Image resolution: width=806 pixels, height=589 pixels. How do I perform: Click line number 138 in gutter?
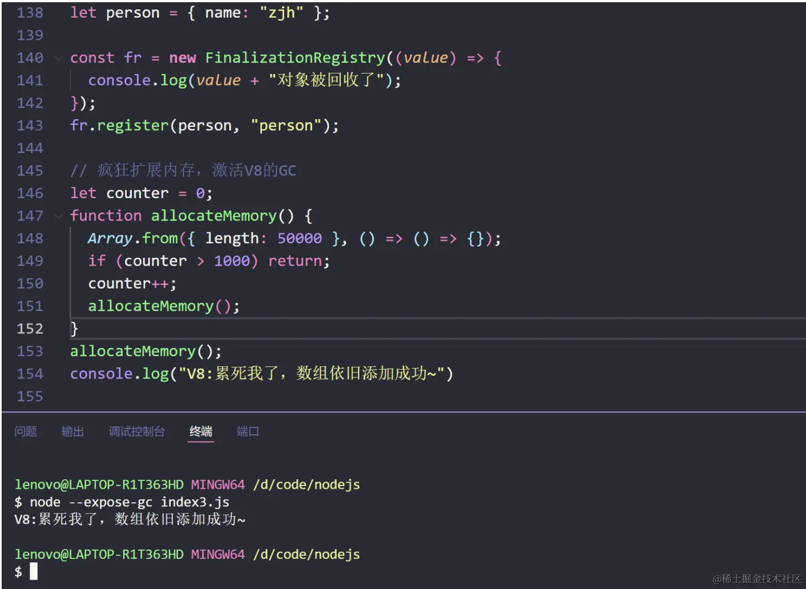coord(30,13)
